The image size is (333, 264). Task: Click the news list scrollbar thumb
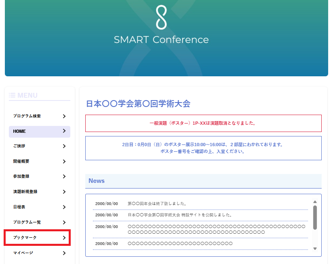pos(315,217)
